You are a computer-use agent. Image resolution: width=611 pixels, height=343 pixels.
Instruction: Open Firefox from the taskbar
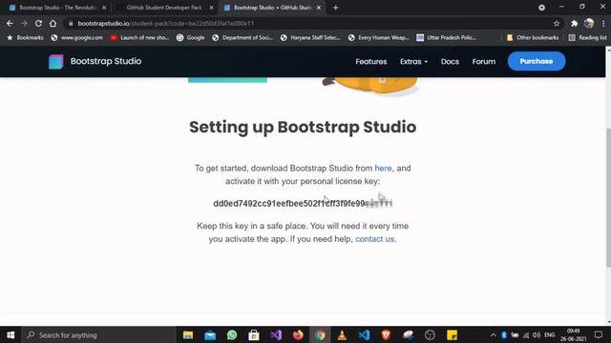[x=298, y=334]
